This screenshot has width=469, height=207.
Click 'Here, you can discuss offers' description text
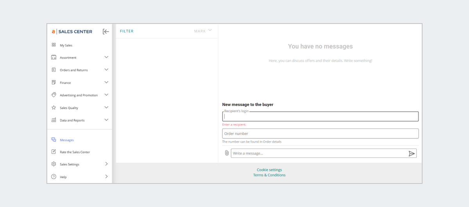point(320,61)
